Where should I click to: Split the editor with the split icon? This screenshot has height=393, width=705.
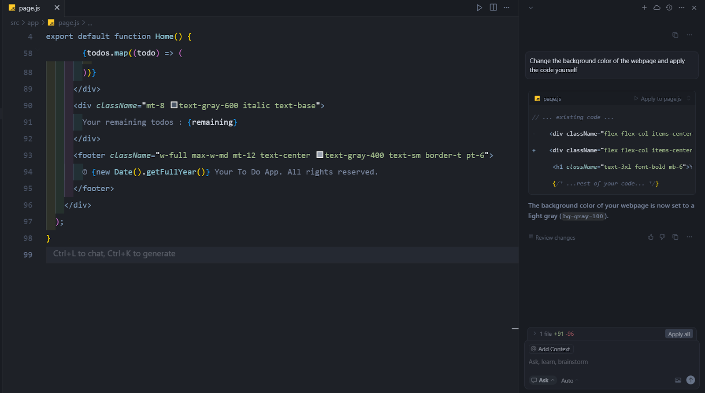coord(493,7)
